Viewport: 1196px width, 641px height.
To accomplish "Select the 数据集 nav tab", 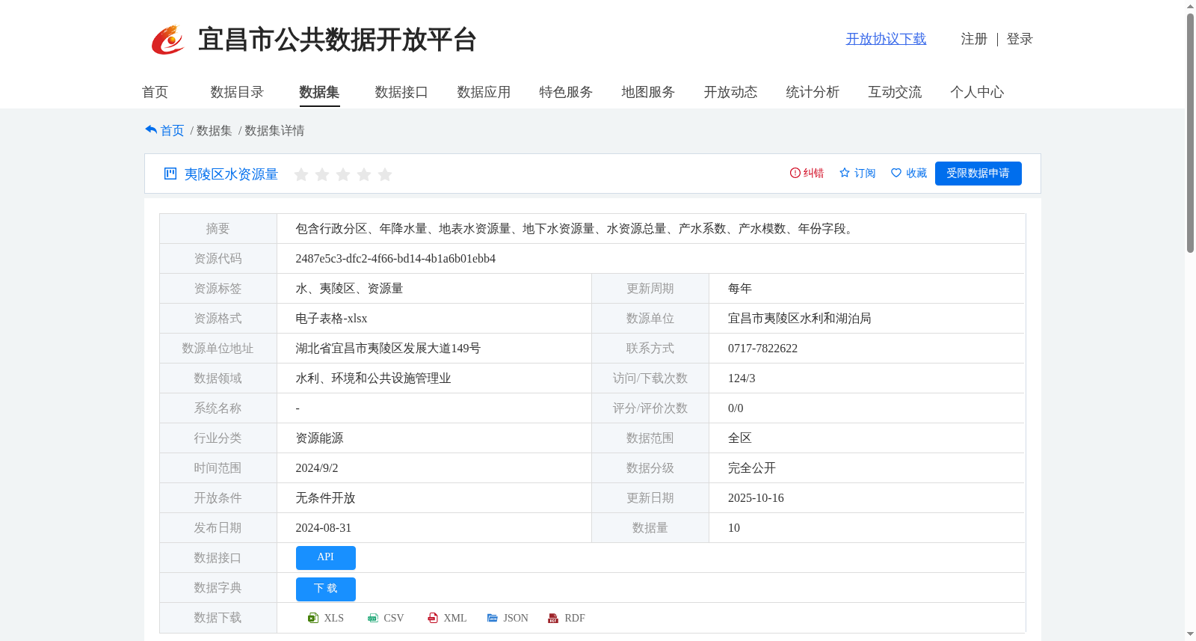I will [319, 92].
